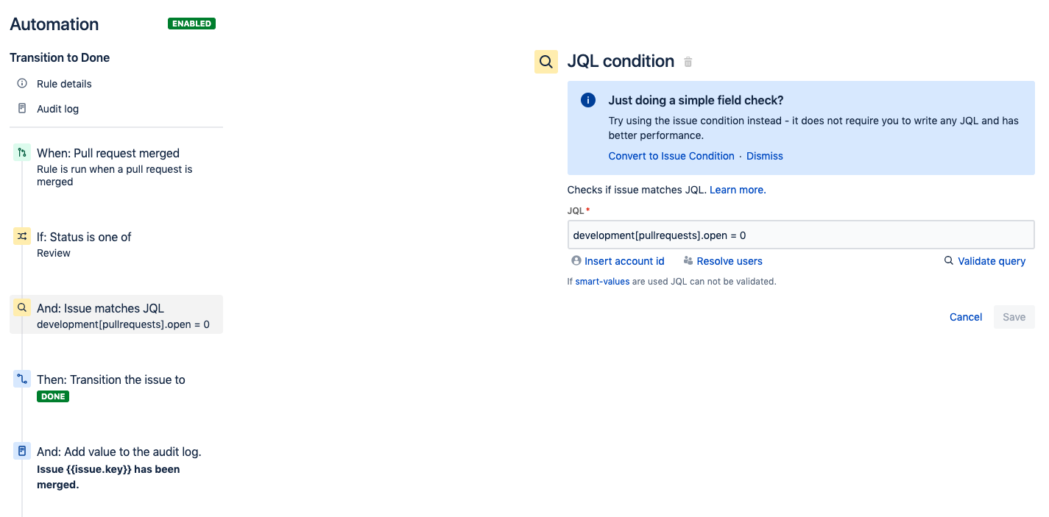1049x517 pixels.
Task: Select And: Issue matches JQL step
Action: tap(116, 315)
